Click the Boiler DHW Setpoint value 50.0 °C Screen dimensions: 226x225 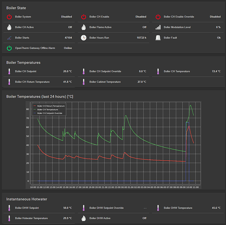coord(67,208)
